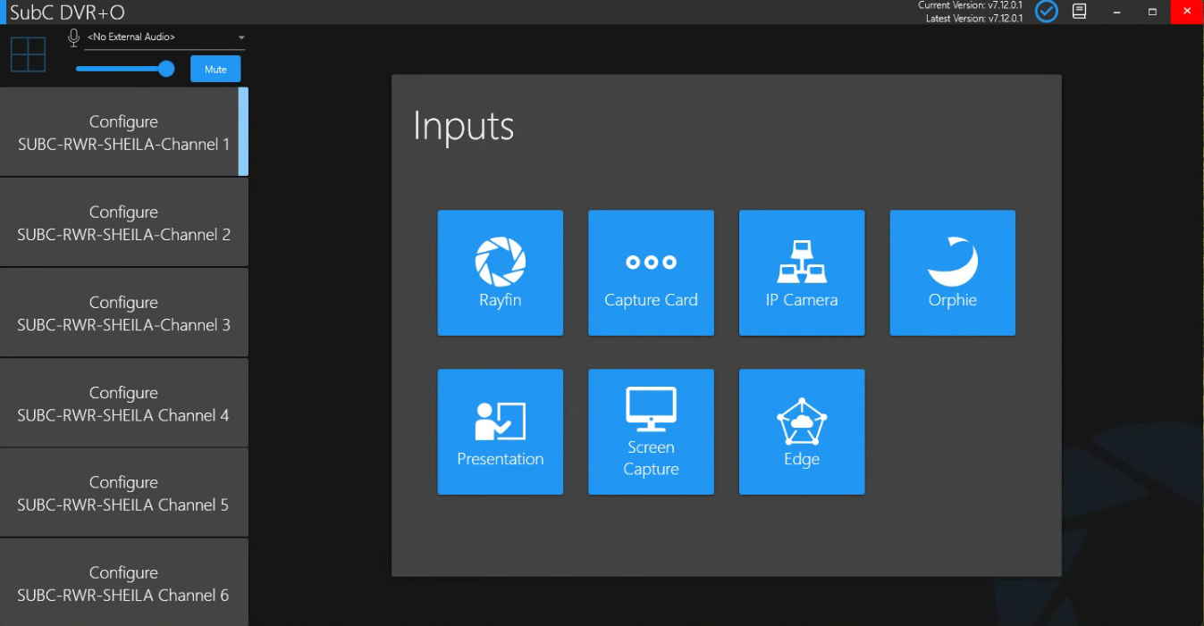Configure SUBC-RWR-SHEILA Channel 4
Screen dimensions: 1204x626
point(123,404)
